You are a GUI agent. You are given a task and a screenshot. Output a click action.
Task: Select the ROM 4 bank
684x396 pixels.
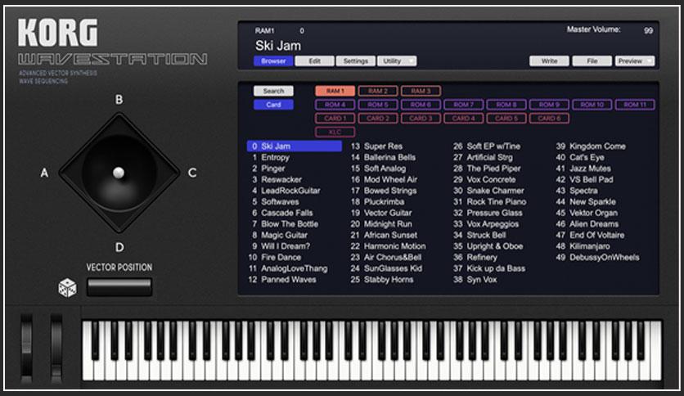(335, 105)
